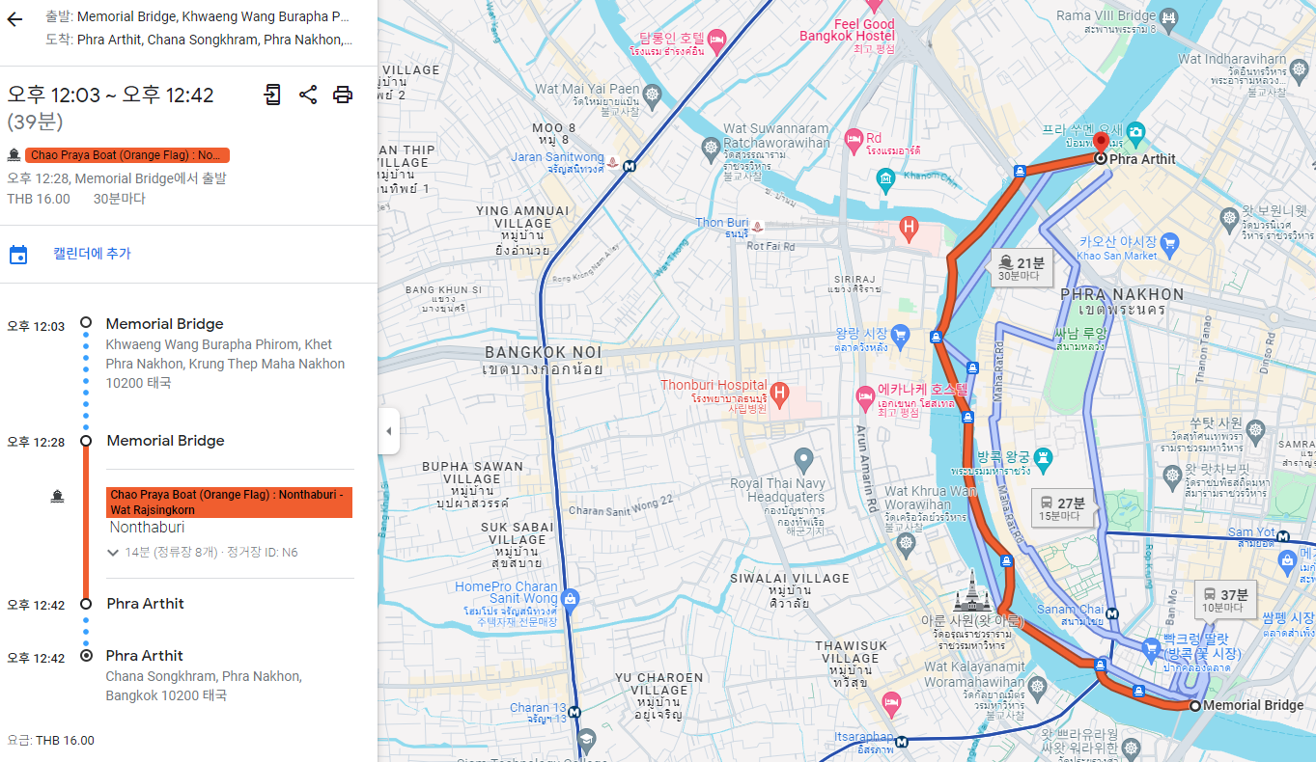
Task: Click the calendar icon in side panel
Action: pyautogui.click(x=18, y=255)
